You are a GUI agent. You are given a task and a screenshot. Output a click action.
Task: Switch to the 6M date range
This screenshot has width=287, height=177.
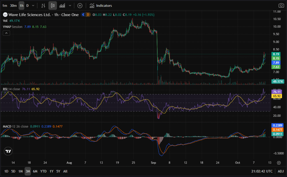35,171
